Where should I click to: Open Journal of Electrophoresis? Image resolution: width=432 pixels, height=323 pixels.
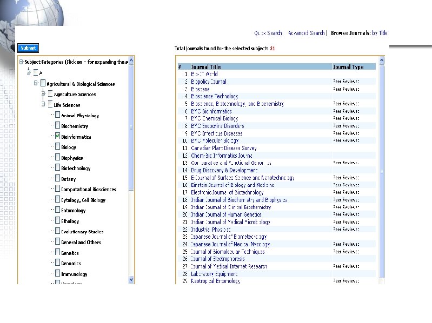(x=218, y=259)
